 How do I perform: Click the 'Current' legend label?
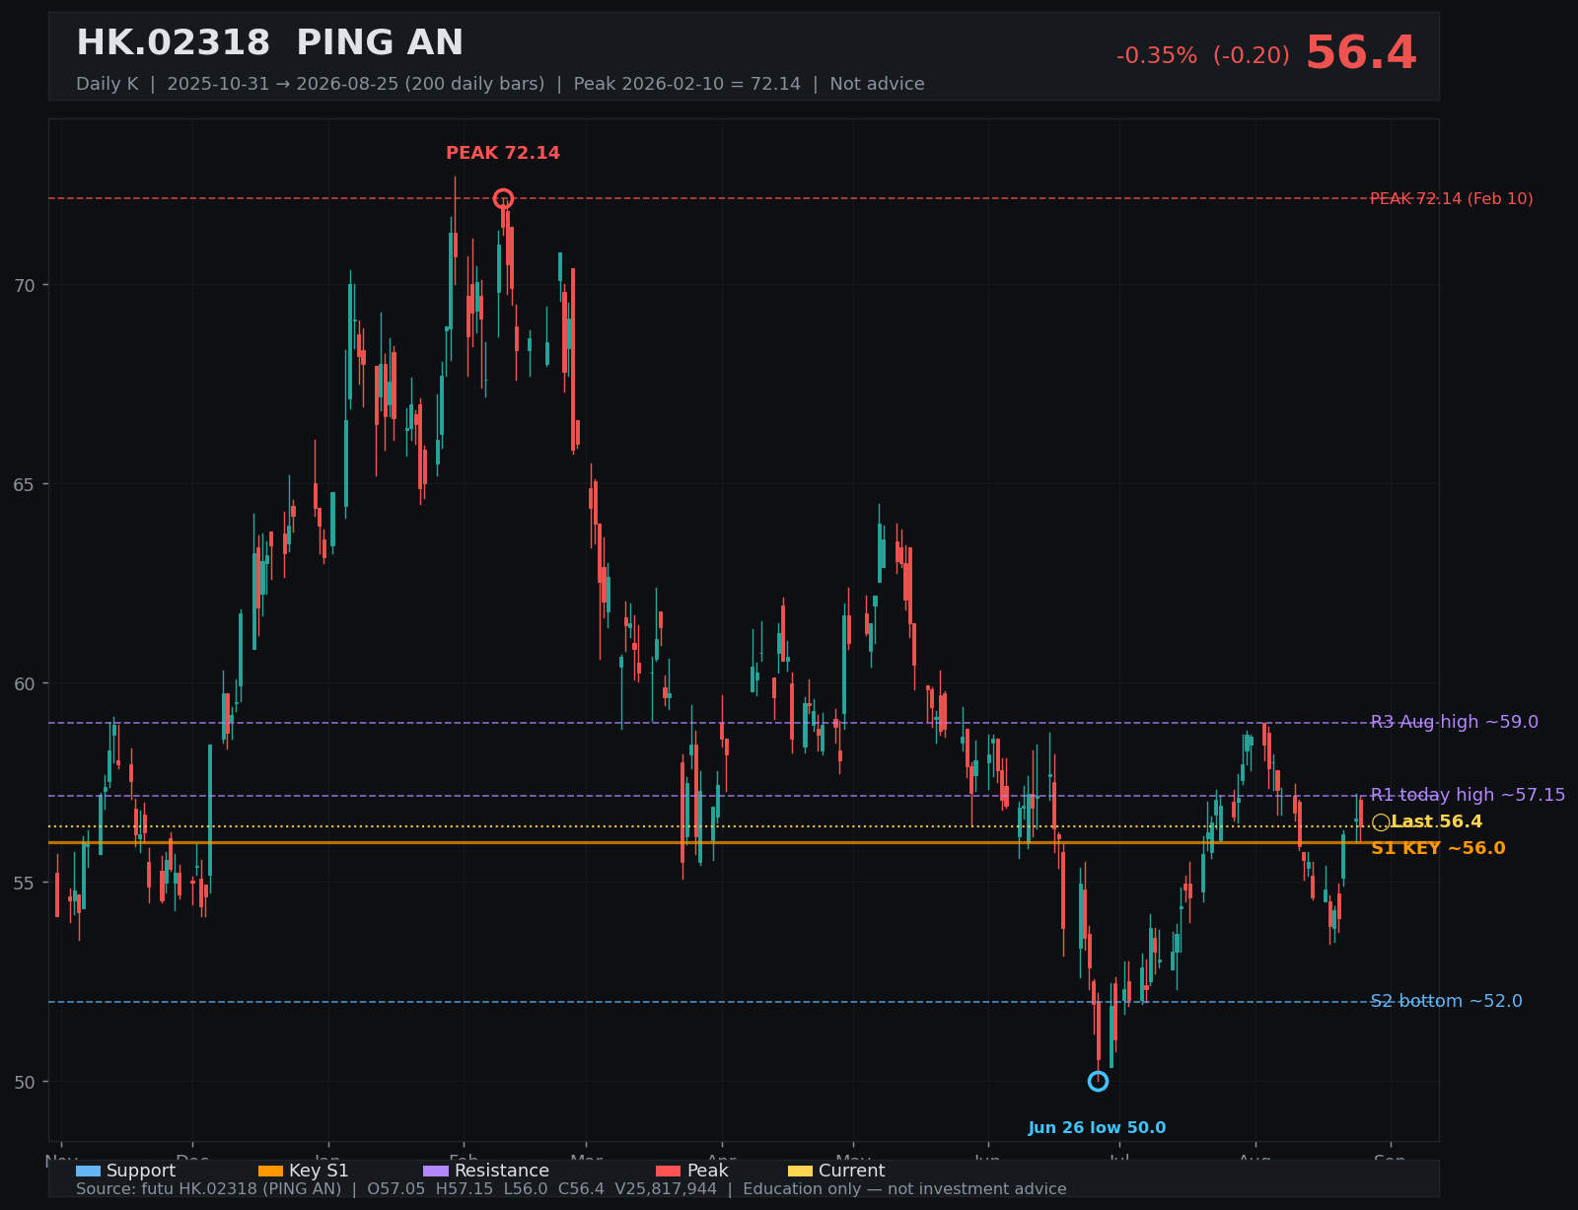852,1171
